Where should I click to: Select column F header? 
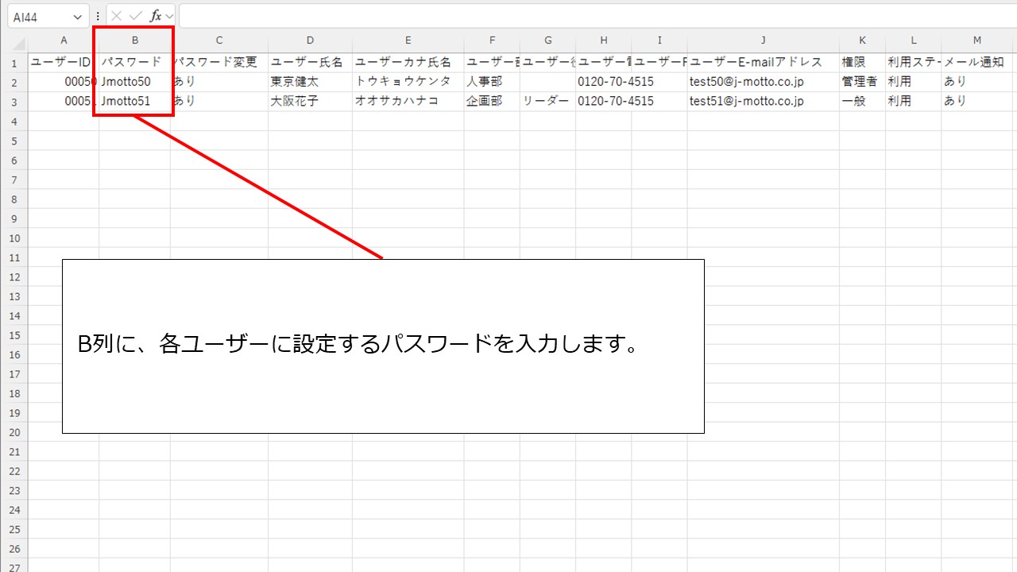(x=493, y=41)
